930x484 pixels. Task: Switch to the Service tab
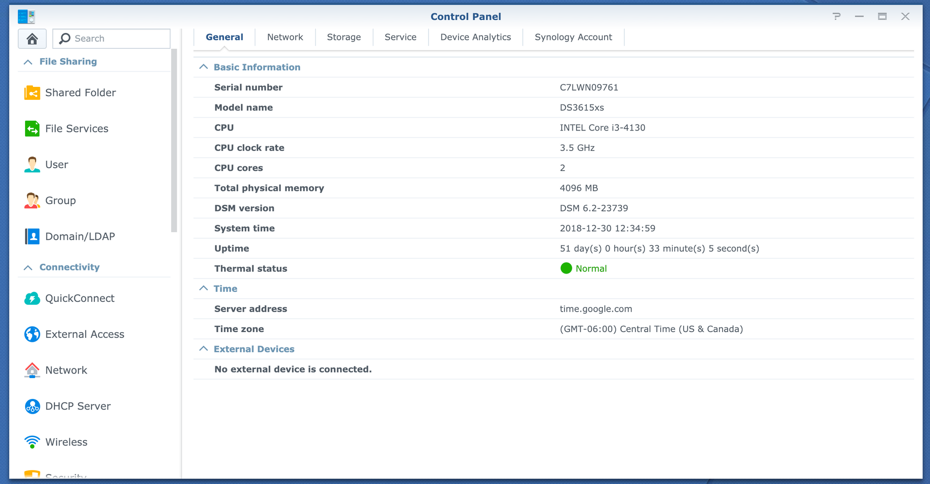(x=400, y=37)
